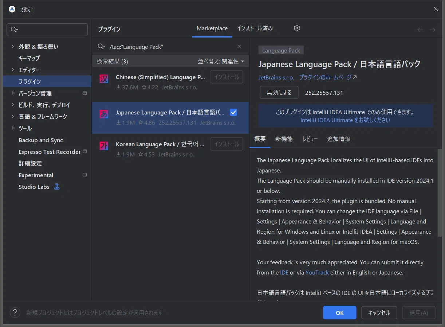Click the 37.6M downloads count
This screenshot has width=445, height=327.
127,87
